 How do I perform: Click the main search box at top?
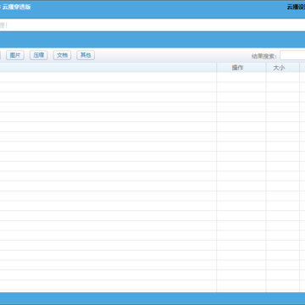(x=152, y=25)
